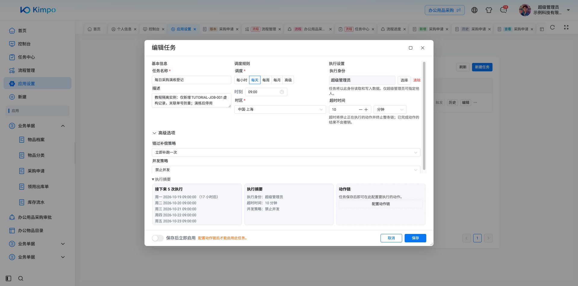Collapse the 执行摘要 section
Viewport: 578px width, 286px height.
click(x=161, y=179)
